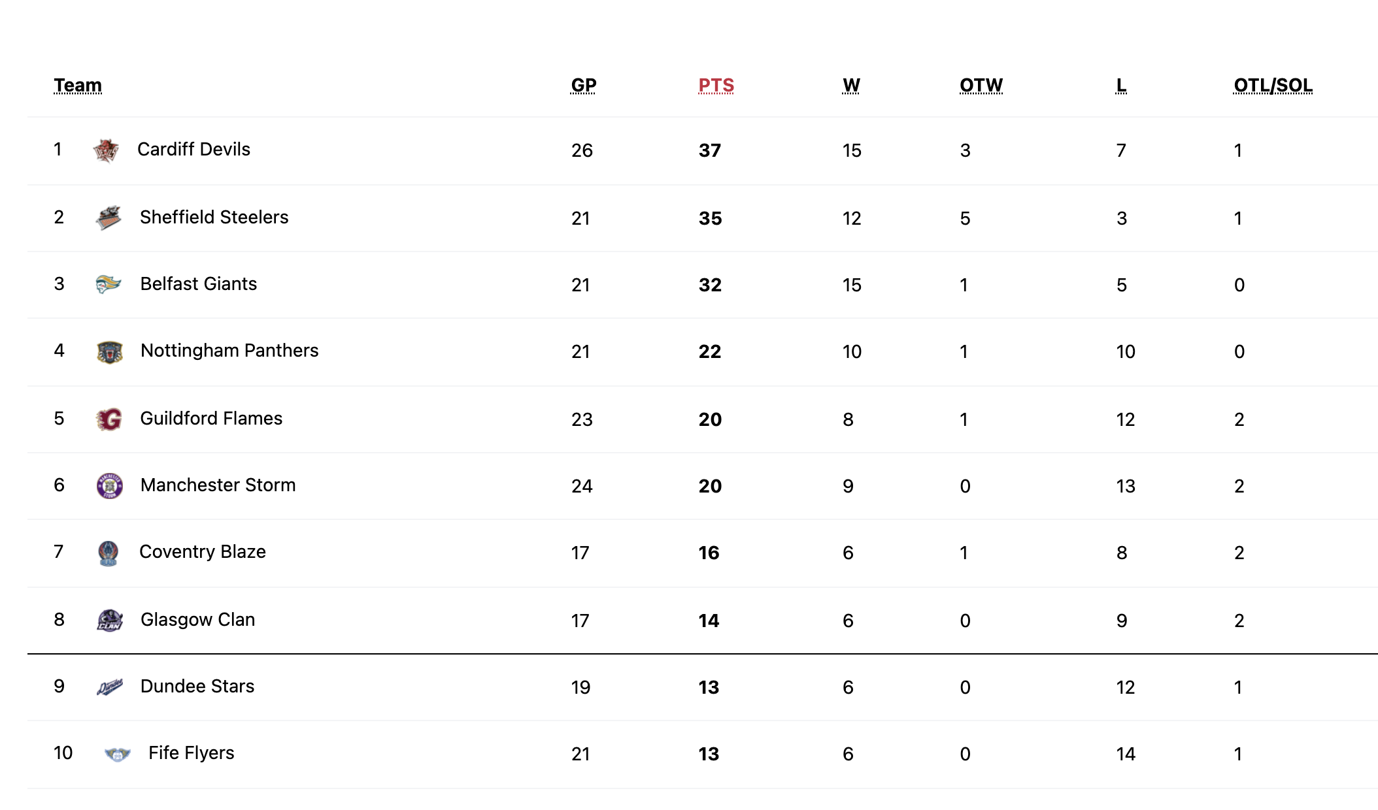This screenshot has height=810, width=1378.
Task: Click the Manchester Storm team logo
Action: pos(109,486)
